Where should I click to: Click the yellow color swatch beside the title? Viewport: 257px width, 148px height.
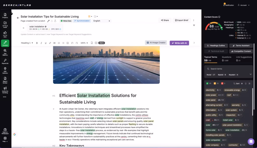89,16
